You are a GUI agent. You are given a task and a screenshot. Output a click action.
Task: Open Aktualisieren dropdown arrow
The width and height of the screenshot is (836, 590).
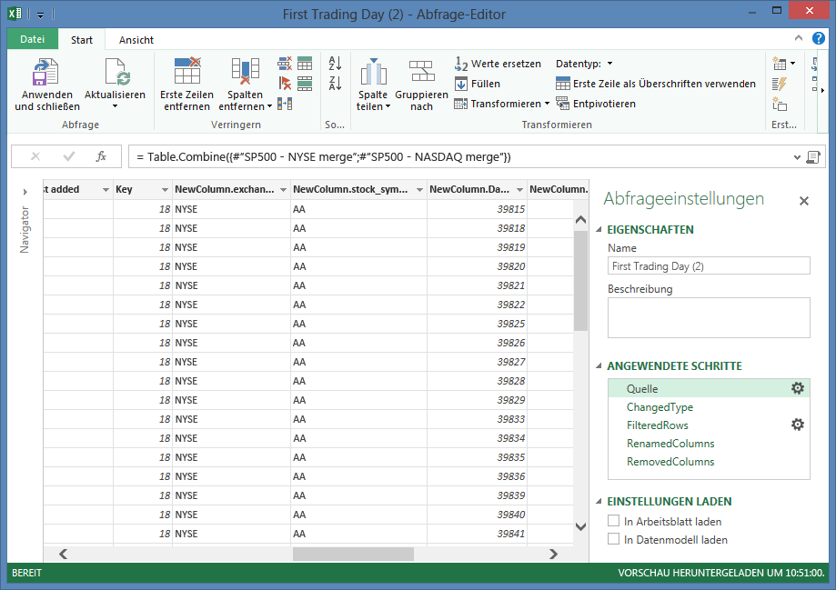[115, 106]
